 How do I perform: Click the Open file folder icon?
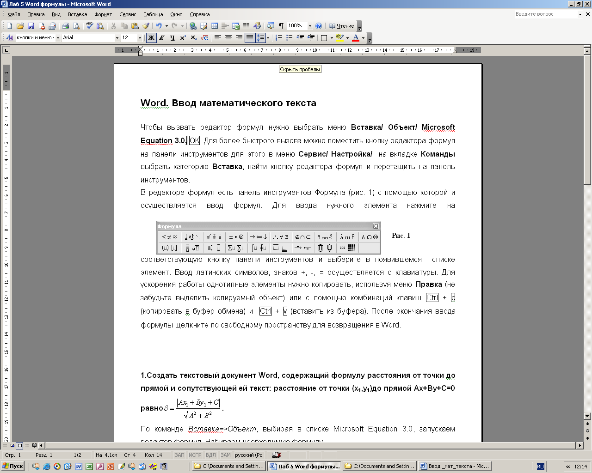click(x=20, y=26)
